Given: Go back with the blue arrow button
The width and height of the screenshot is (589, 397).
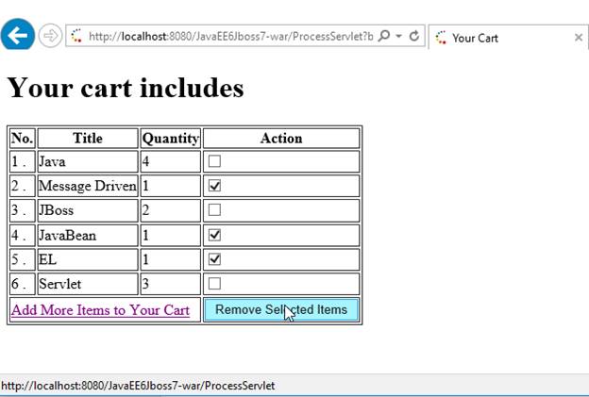Looking at the screenshot, I should coord(18,35).
